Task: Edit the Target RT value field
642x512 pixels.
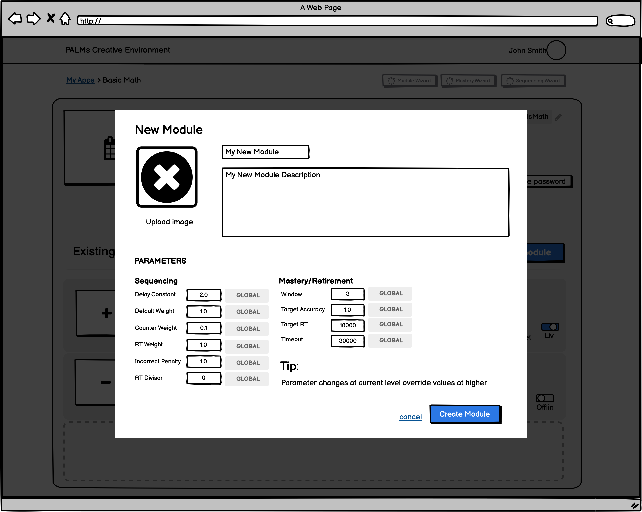Action: 348,325
